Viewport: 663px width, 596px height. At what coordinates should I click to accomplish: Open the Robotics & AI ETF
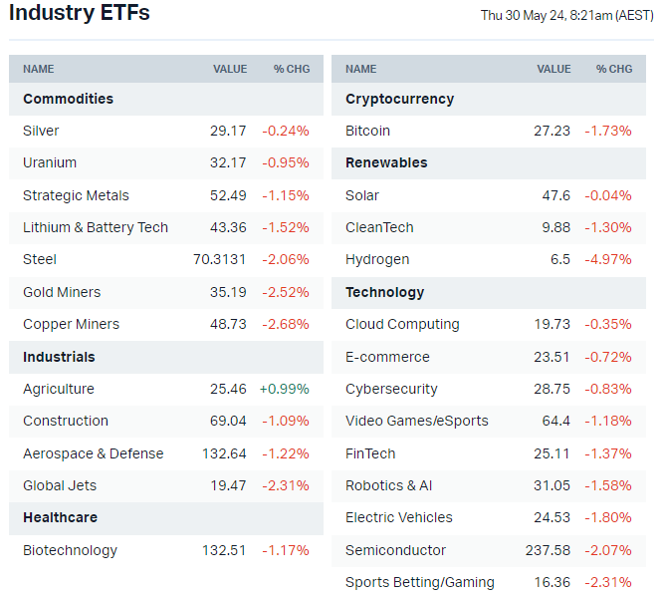[388, 485]
